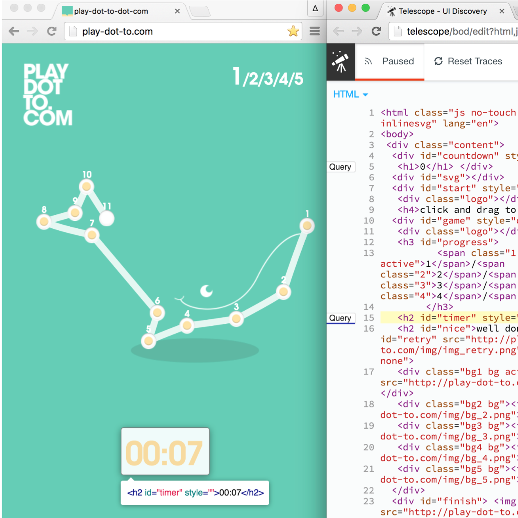Click dot number 4 in the game
The image size is (518, 518).
pyautogui.click(x=187, y=326)
